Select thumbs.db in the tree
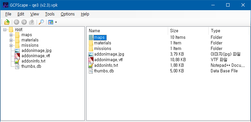The width and height of the screenshot is (251, 122). coord(31,66)
